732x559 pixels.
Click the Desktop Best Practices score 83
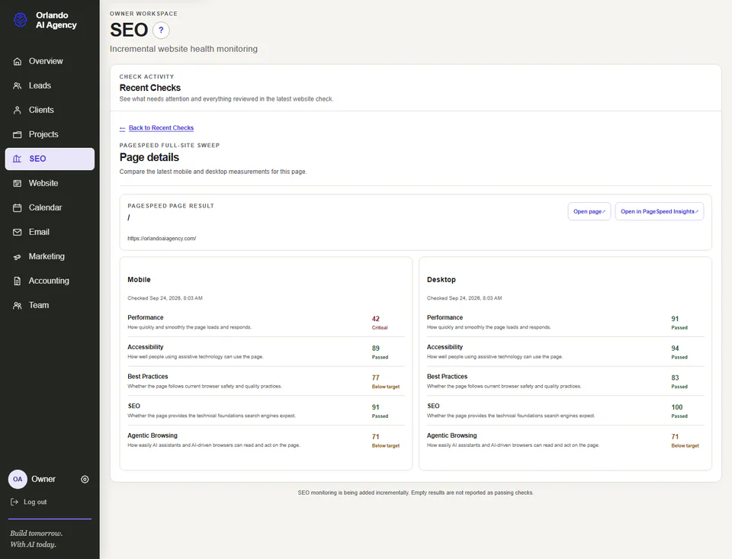click(x=675, y=377)
